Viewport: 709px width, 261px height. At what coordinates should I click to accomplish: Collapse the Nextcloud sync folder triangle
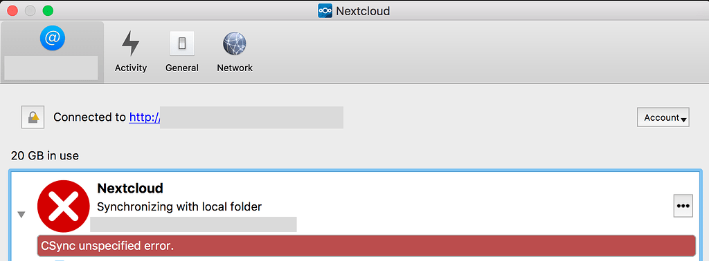tap(21, 215)
